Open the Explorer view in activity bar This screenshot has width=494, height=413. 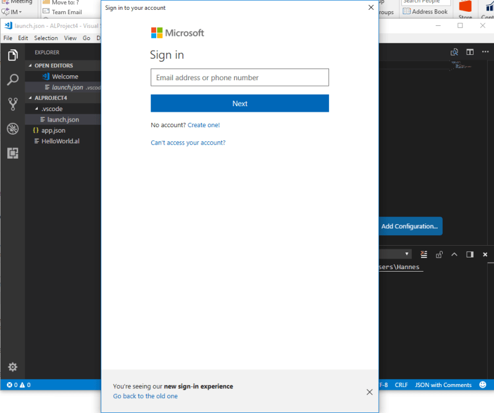(x=12, y=55)
